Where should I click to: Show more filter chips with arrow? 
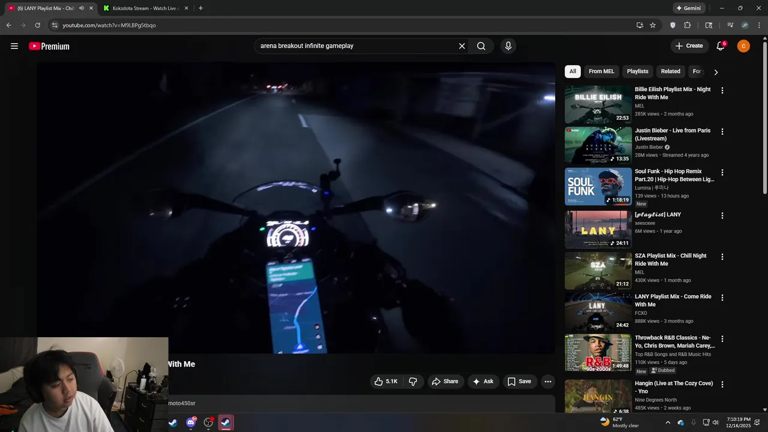click(x=715, y=72)
